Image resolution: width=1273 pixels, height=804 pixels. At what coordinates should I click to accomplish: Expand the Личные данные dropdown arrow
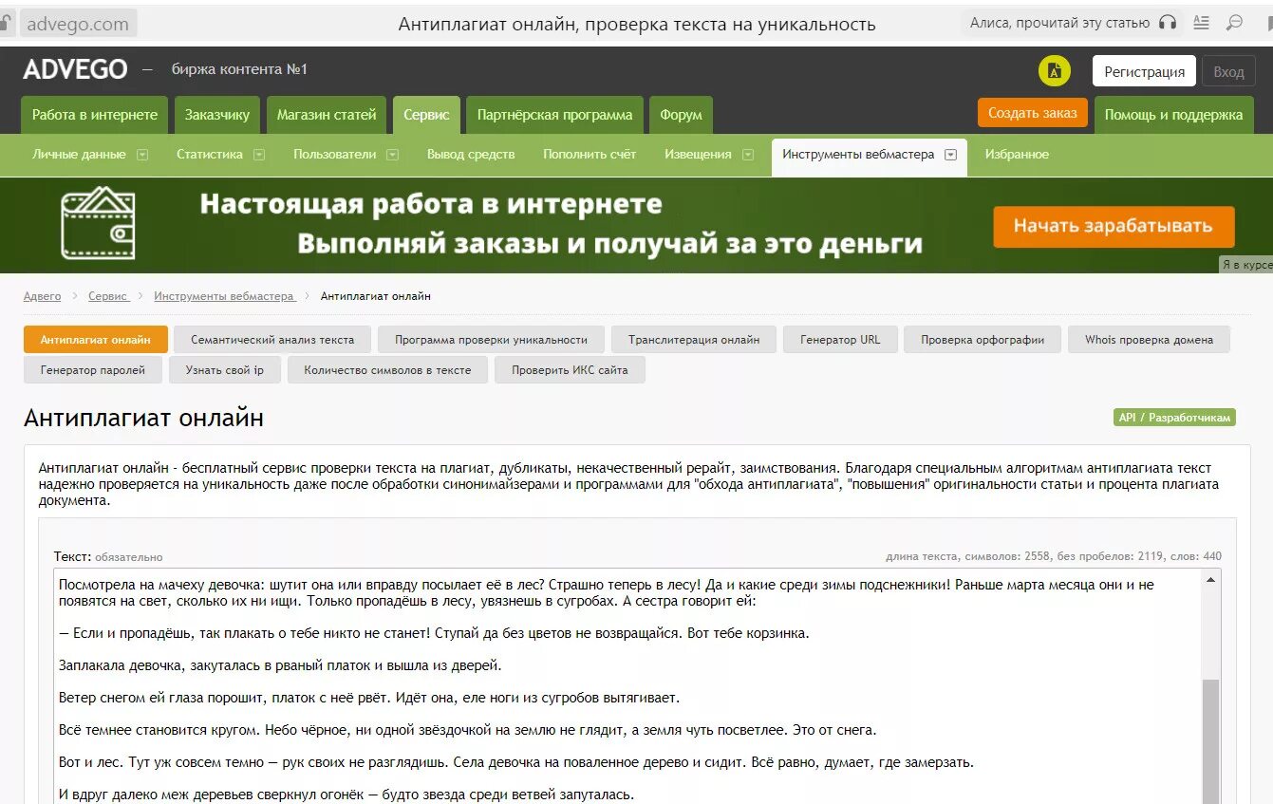(142, 155)
